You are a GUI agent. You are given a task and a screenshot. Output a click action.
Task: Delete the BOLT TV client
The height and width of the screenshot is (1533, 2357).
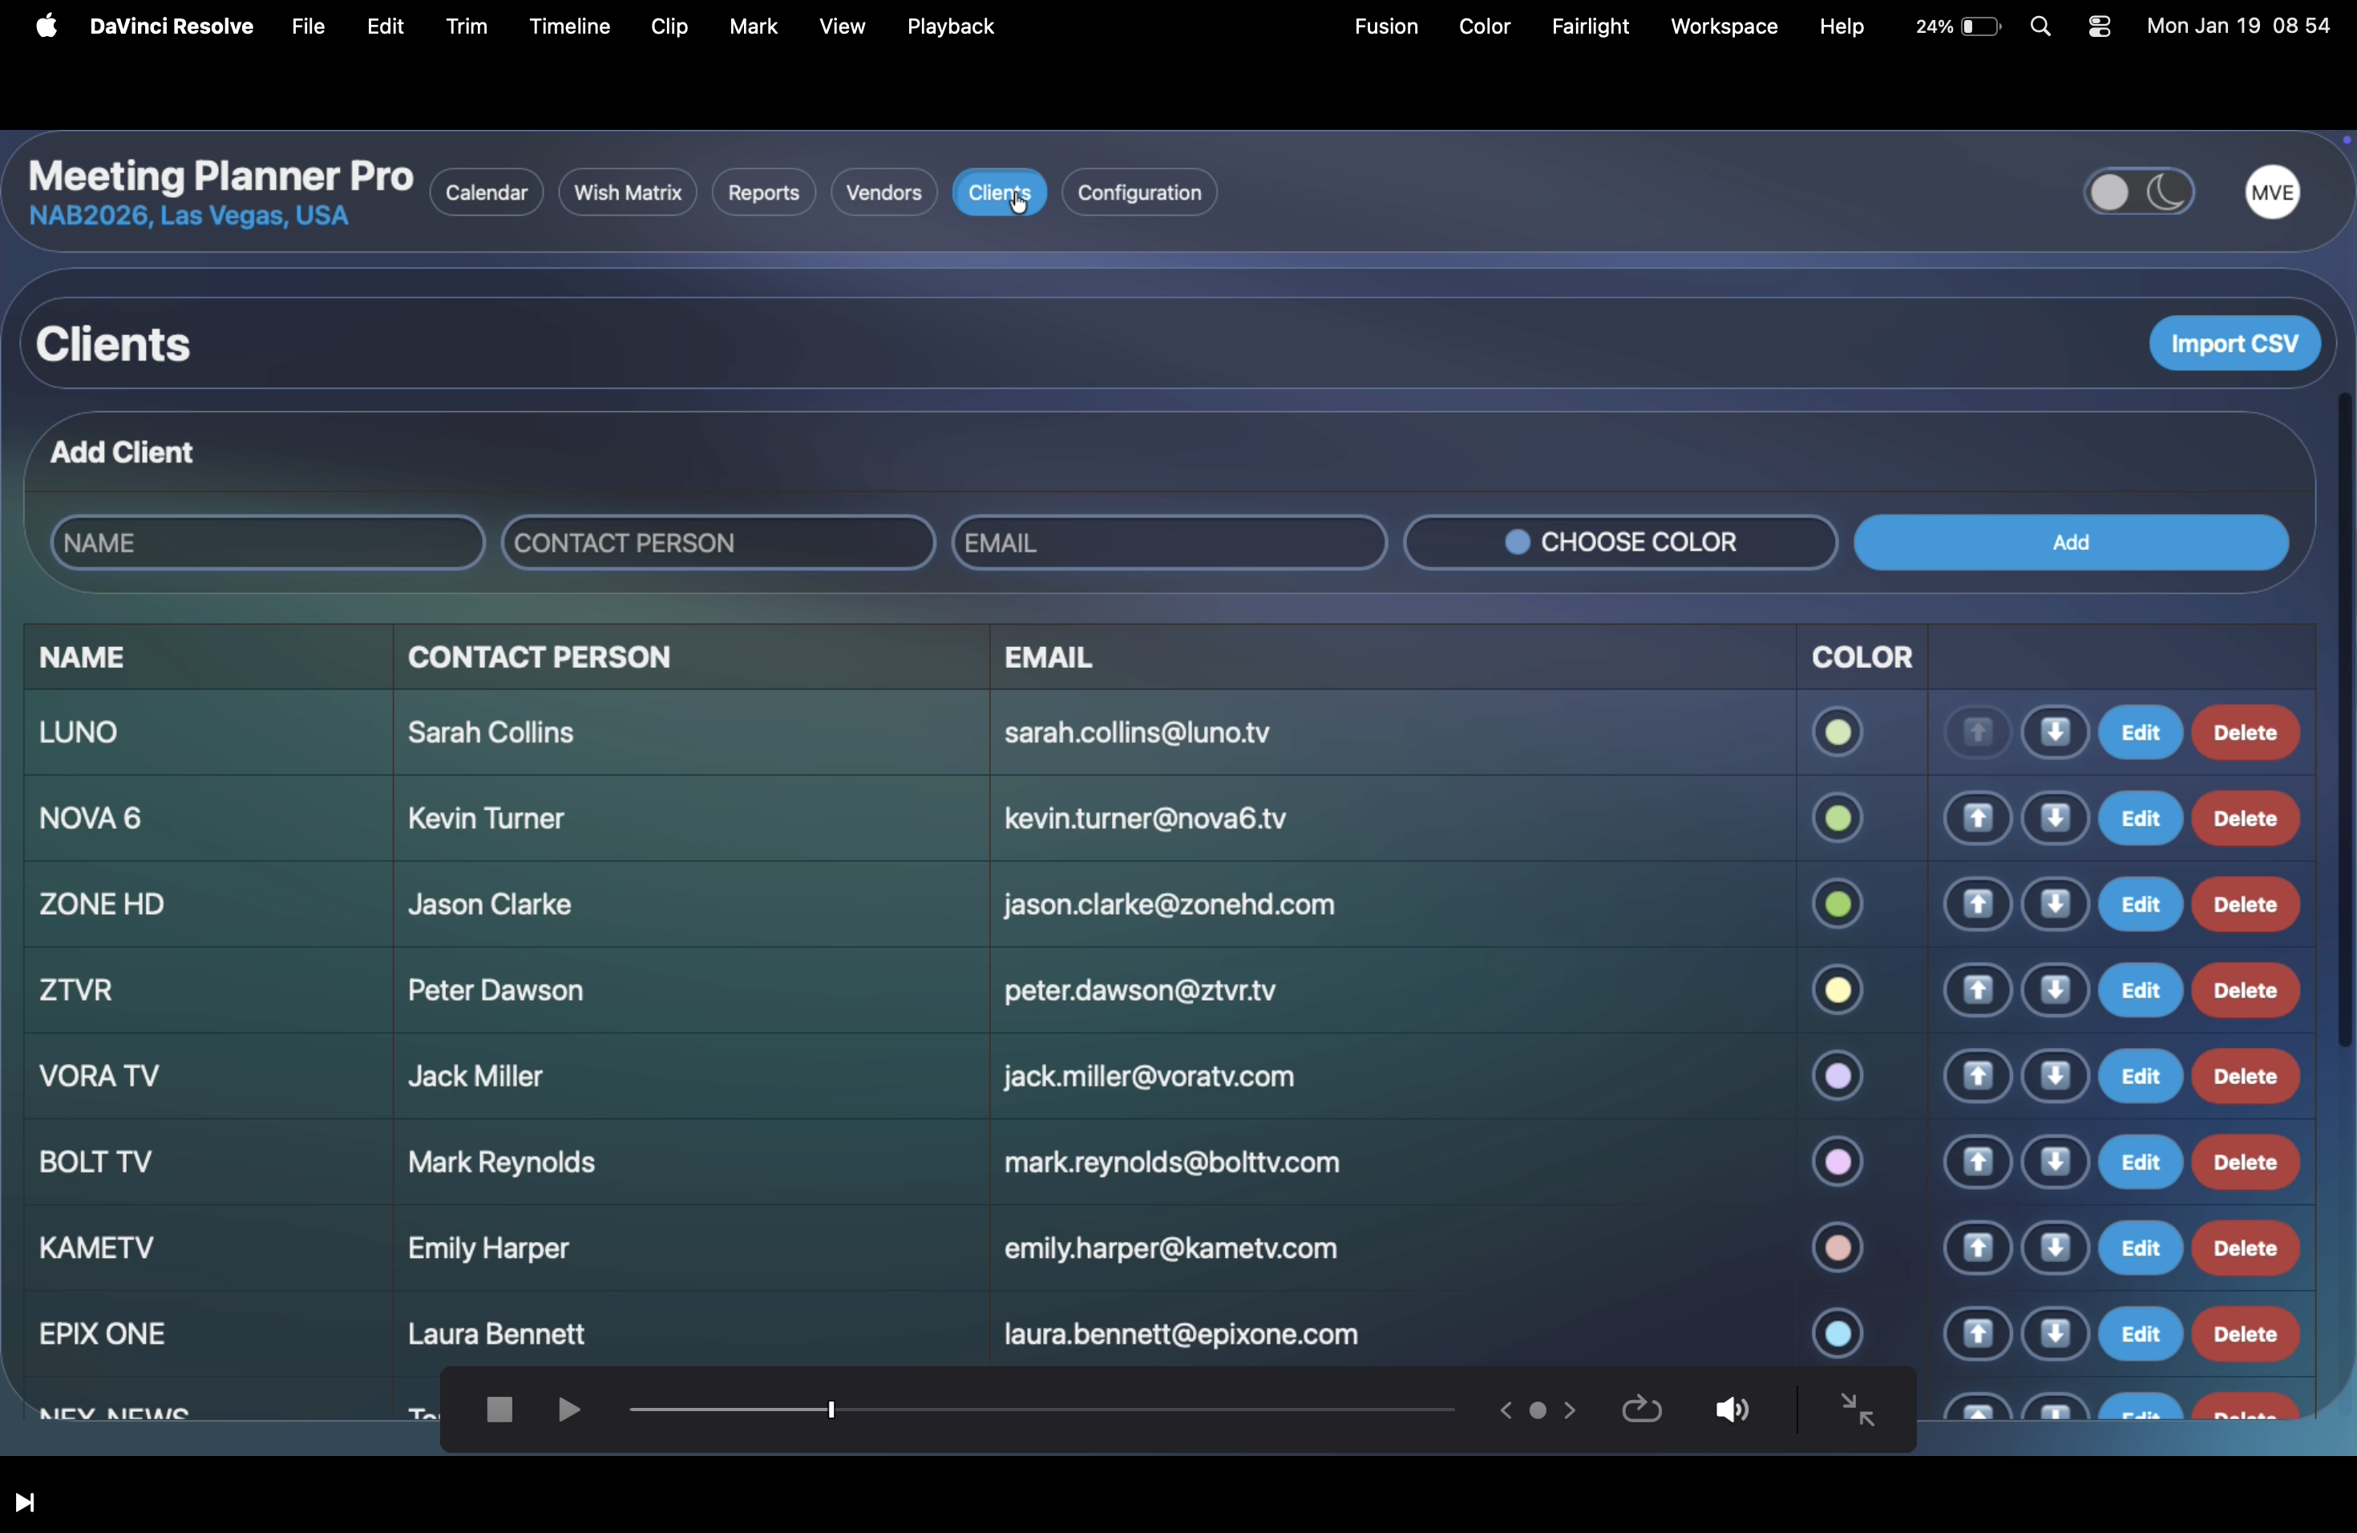(x=2245, y=1163)
